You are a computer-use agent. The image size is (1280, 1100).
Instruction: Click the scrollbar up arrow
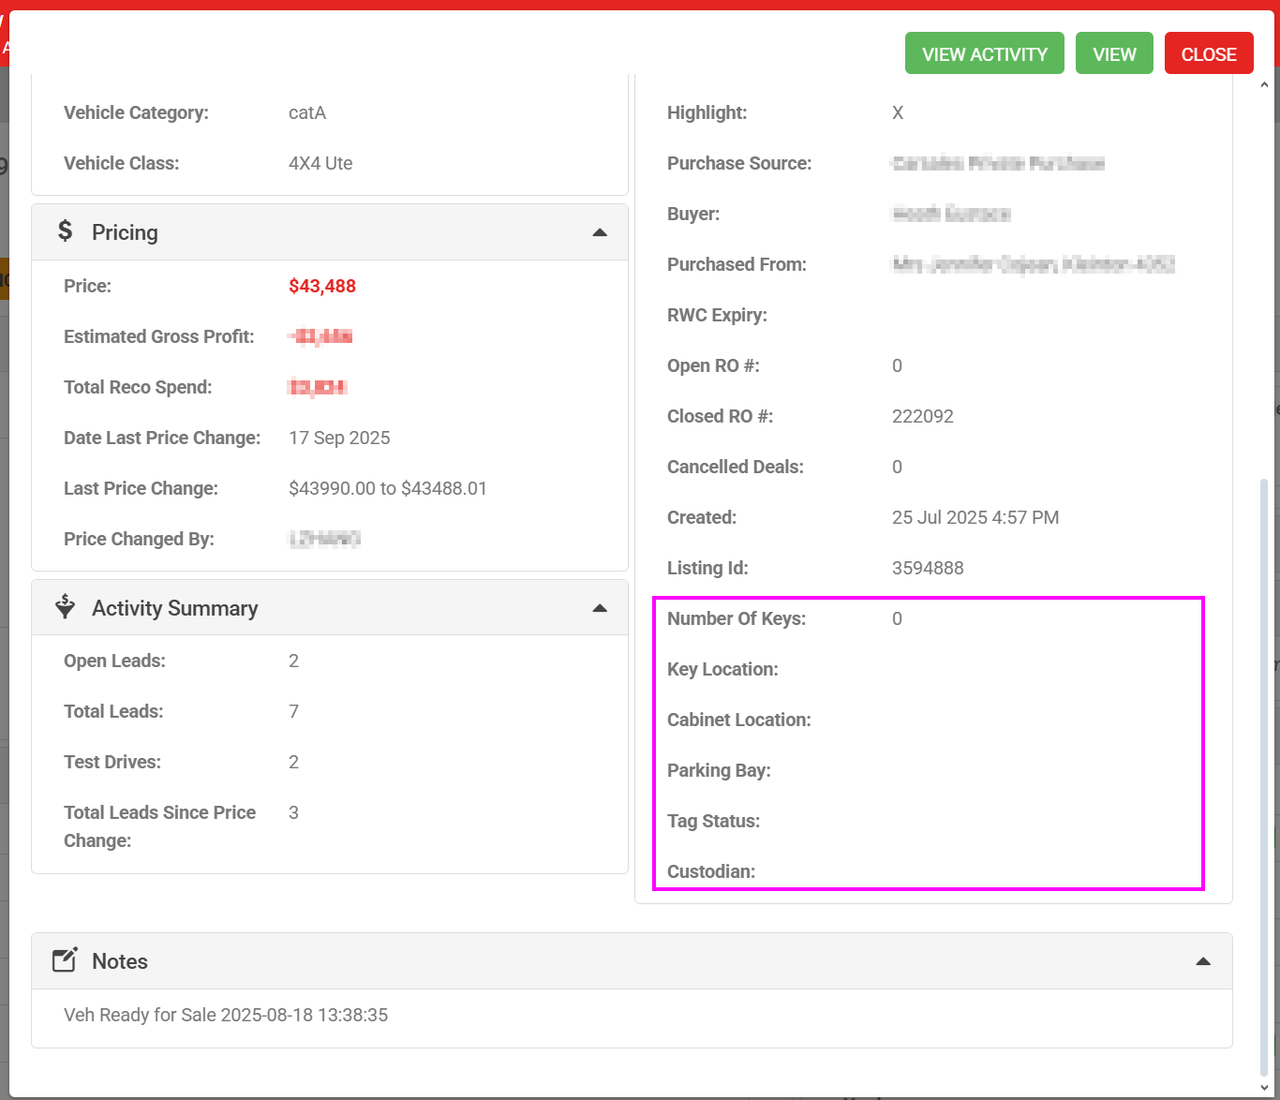[1264, 85]
